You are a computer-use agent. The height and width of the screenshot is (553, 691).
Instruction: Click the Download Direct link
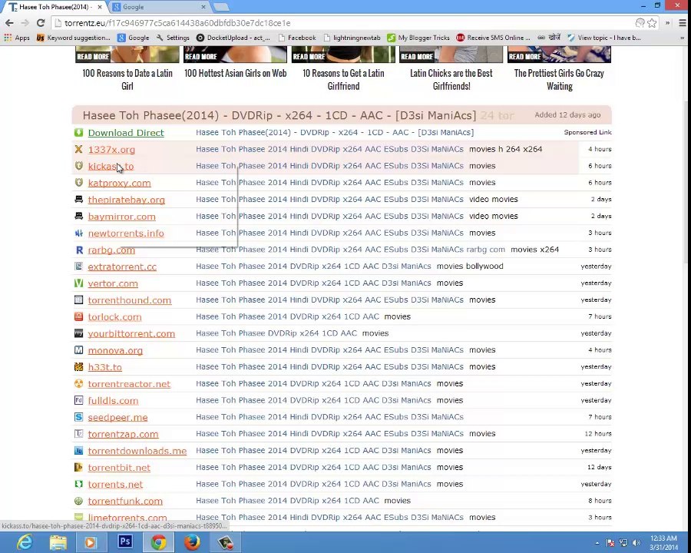coord(126,133)
